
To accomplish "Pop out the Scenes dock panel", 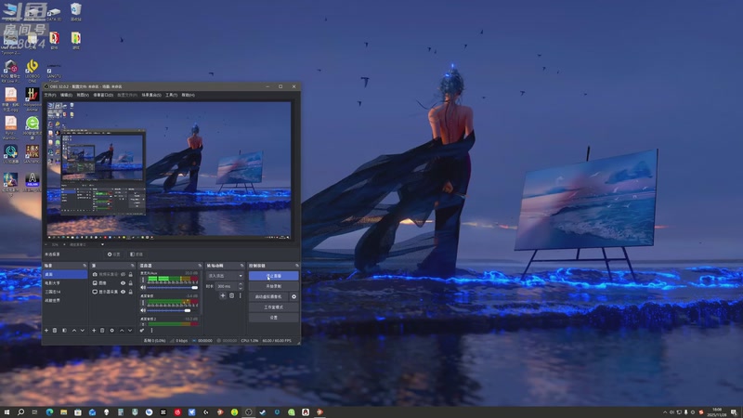I will coord(85,266).
